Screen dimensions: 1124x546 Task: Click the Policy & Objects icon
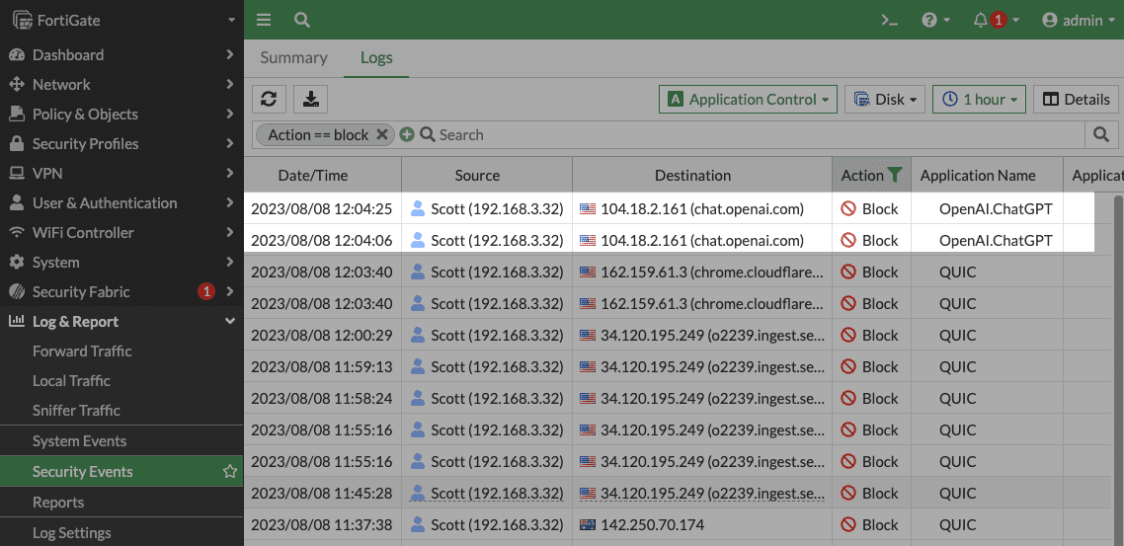[17, 114]
